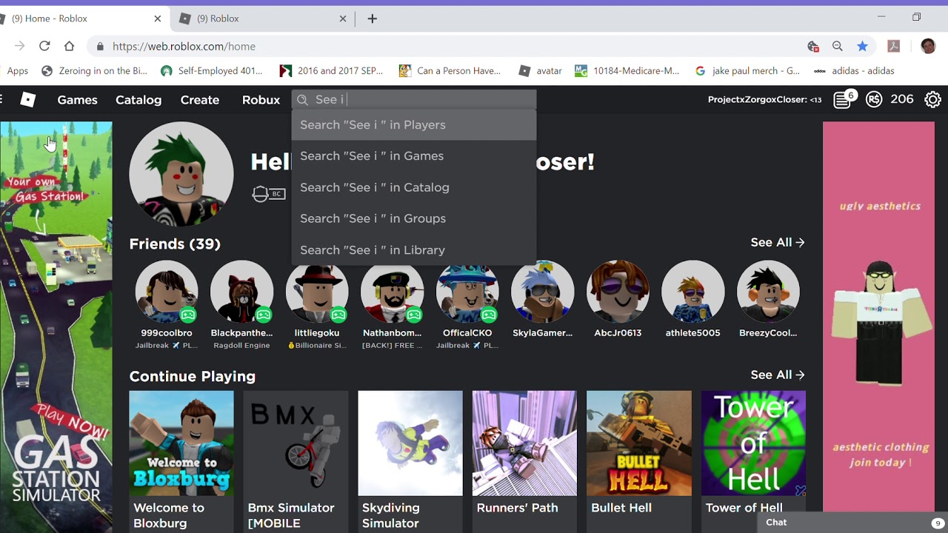Screen dimensions: 948x533
Task: Click the Chrome address bar URL
Action: (184, 47)
